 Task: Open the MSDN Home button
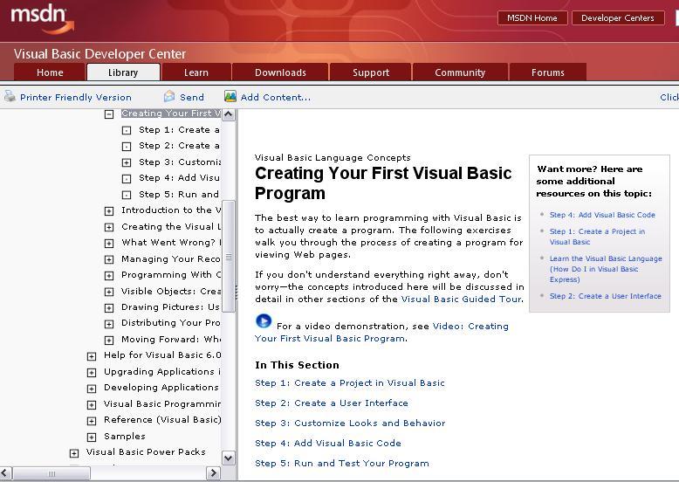pos(532,17)
